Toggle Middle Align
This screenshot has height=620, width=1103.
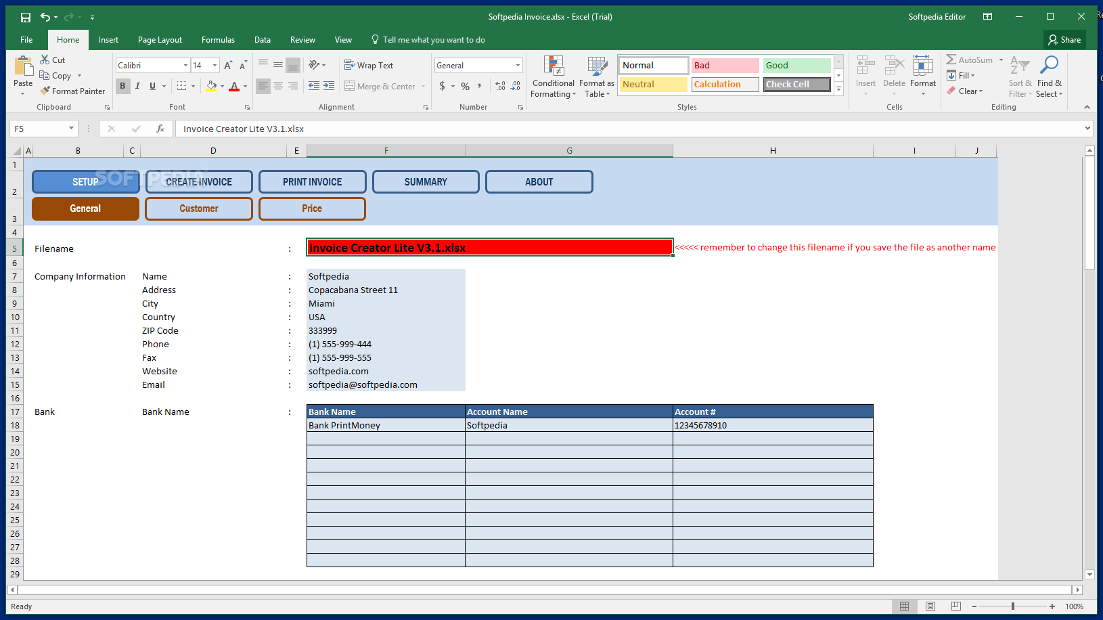278,65
